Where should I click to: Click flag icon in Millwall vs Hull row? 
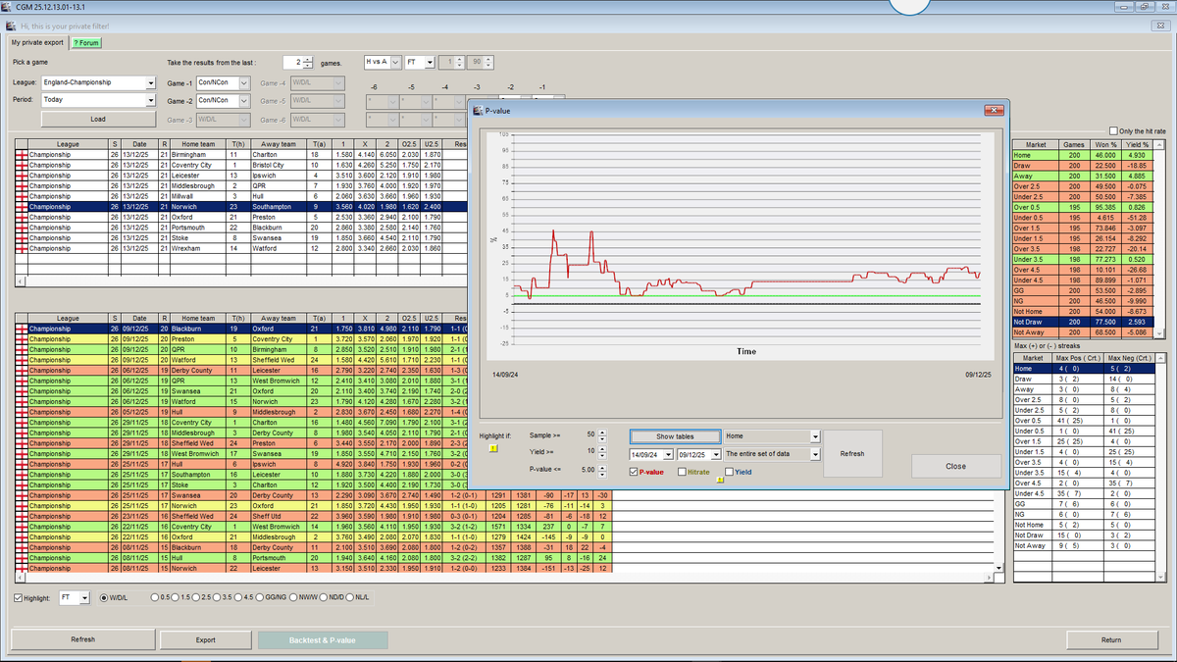click(22, 196)
